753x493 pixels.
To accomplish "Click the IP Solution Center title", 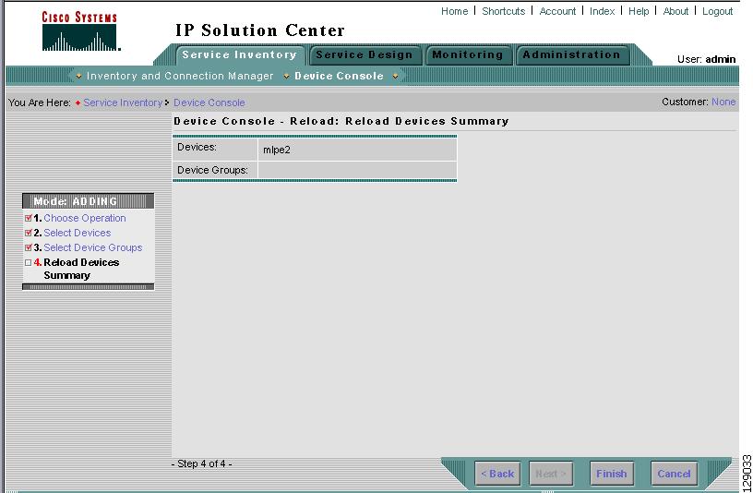I will click(260, 30).
